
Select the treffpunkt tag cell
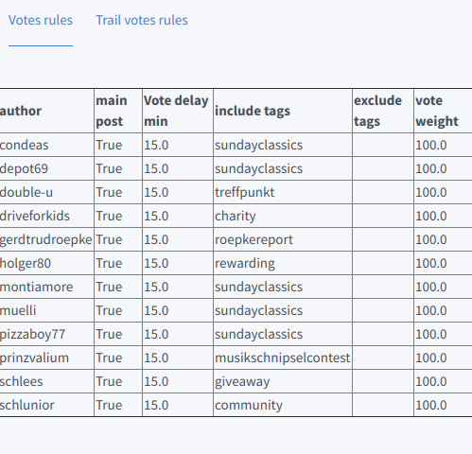[283, 192]
